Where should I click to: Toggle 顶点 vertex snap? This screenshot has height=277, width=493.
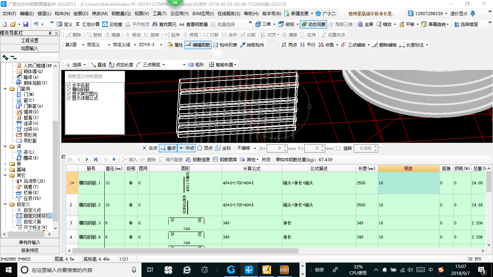coord(204,148)
